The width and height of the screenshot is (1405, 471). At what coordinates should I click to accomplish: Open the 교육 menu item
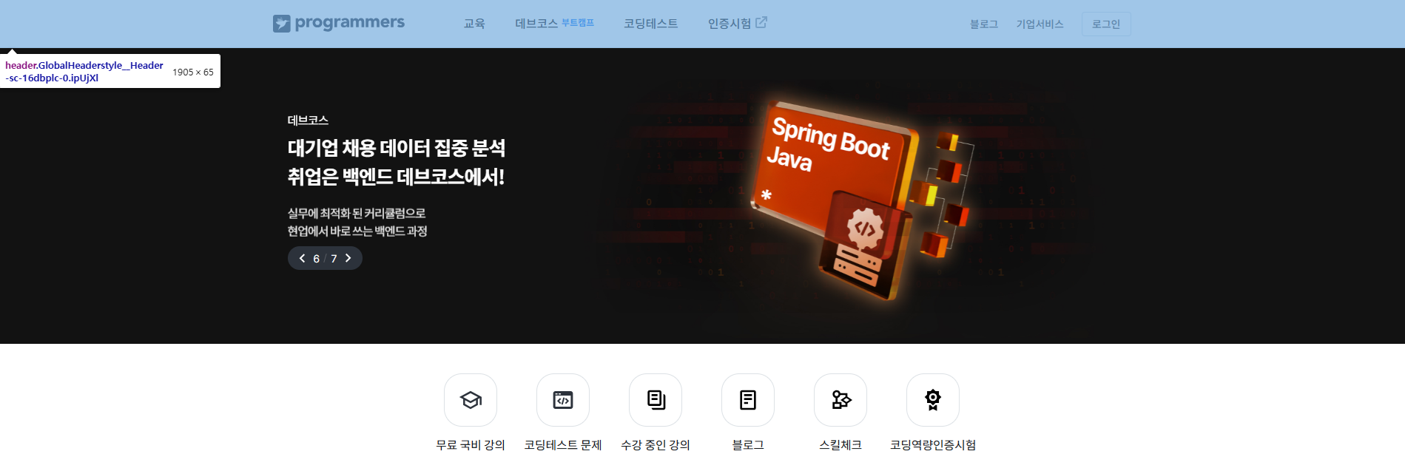click(474, 24)
